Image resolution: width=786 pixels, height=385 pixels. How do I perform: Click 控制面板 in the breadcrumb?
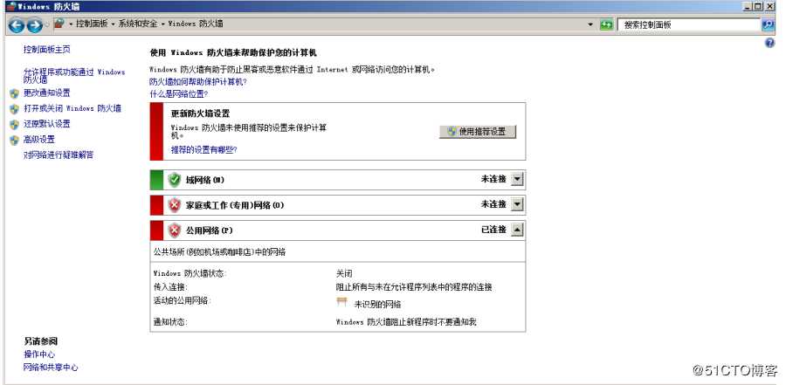[92, 24]
